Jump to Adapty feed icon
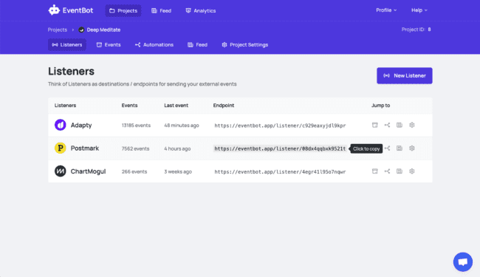This screenshot has height=277, width=480. (400, 125)
